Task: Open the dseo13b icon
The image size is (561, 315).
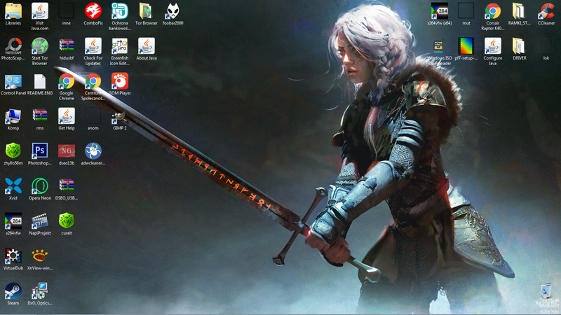Action: tap(66, 151)
